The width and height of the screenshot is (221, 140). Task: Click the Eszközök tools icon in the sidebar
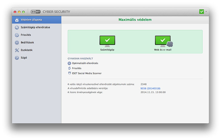[x=17, y=50]
